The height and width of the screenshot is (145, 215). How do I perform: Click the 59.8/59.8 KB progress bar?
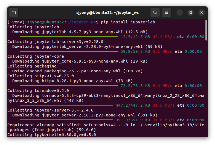click(x=69, y=51)
